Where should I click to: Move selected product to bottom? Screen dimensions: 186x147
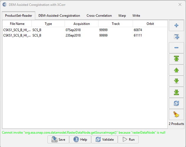177,93
